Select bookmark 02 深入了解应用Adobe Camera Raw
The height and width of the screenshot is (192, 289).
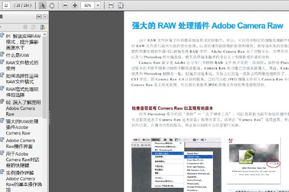click(23, 108)
